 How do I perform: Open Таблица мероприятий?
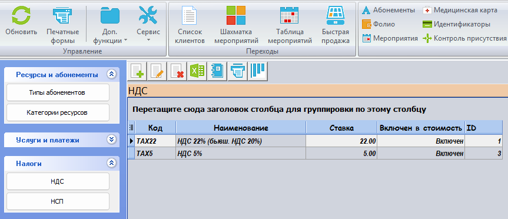point(290,25)
